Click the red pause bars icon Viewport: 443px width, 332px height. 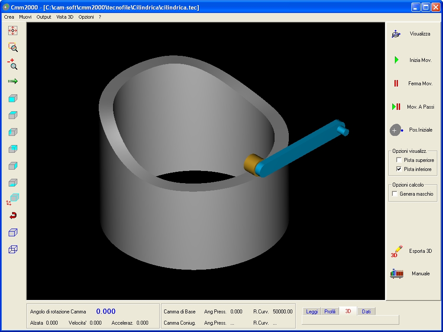tap(396, 83)
